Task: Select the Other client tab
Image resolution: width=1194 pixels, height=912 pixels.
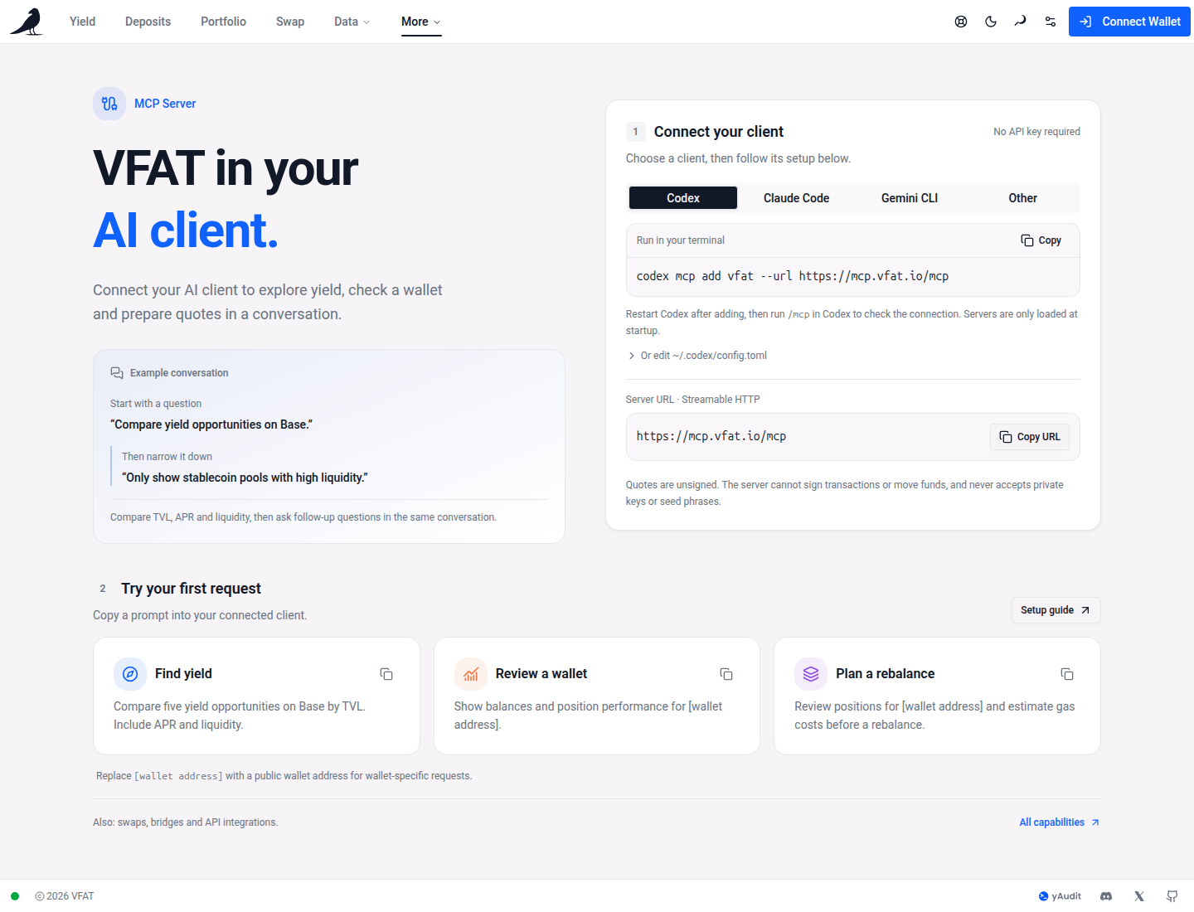Action: pos(1022,198)
